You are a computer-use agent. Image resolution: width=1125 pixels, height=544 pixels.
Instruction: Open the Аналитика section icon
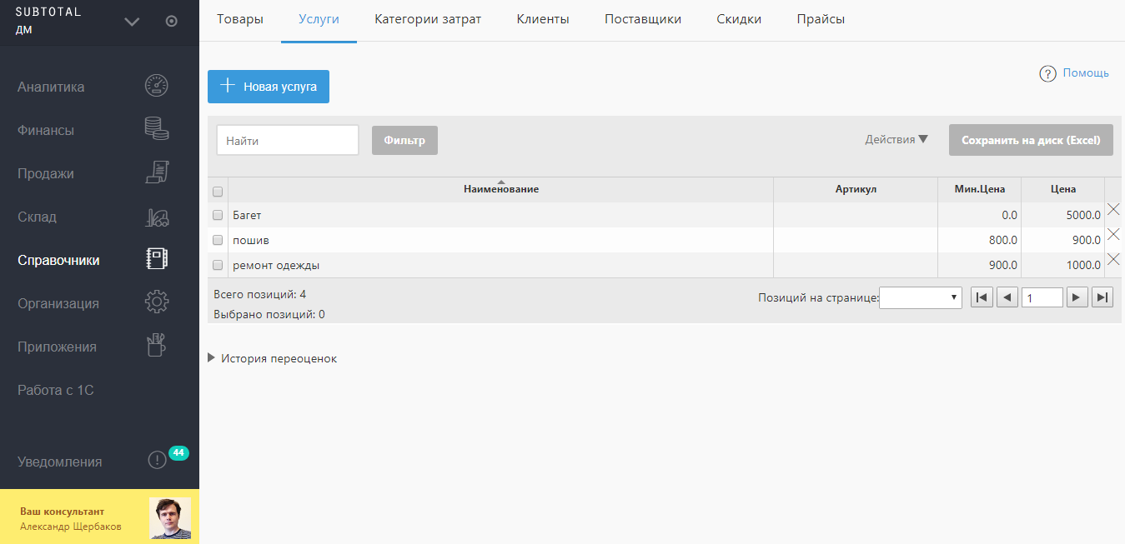[x=156, y=84]
